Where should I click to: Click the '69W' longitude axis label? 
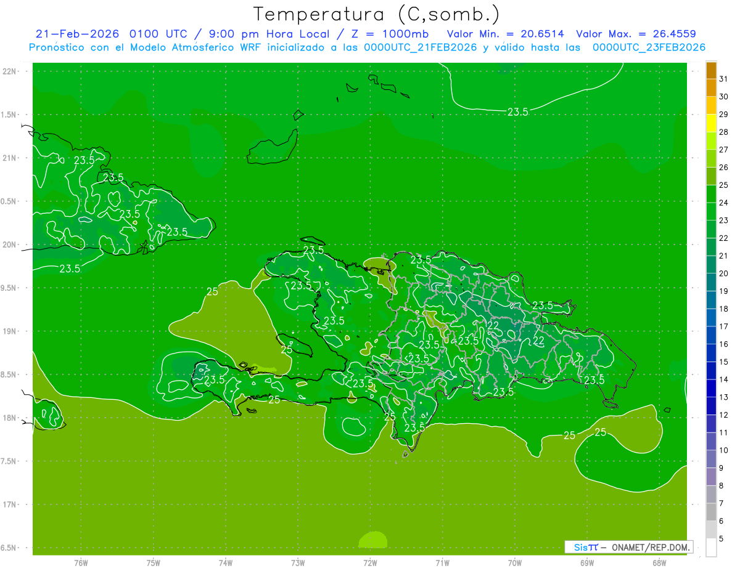tap(586, 563)
